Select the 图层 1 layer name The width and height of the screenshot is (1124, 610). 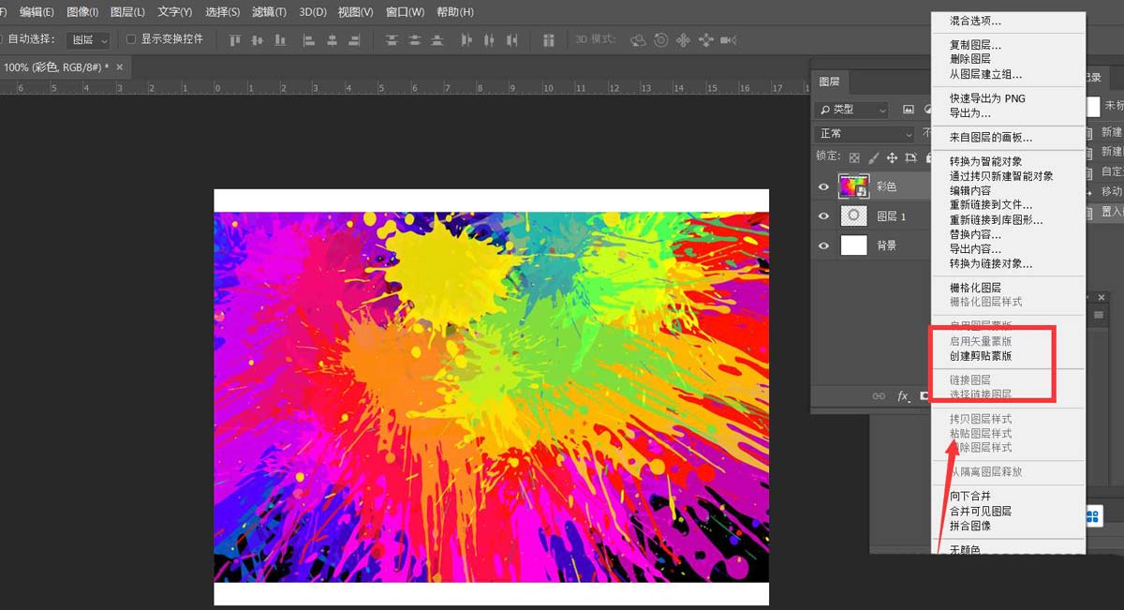tap(891, 216)
